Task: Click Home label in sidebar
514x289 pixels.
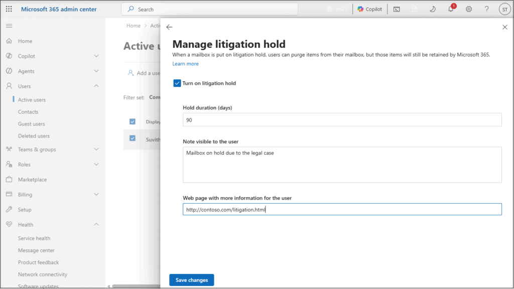Action: pos(25,41)
